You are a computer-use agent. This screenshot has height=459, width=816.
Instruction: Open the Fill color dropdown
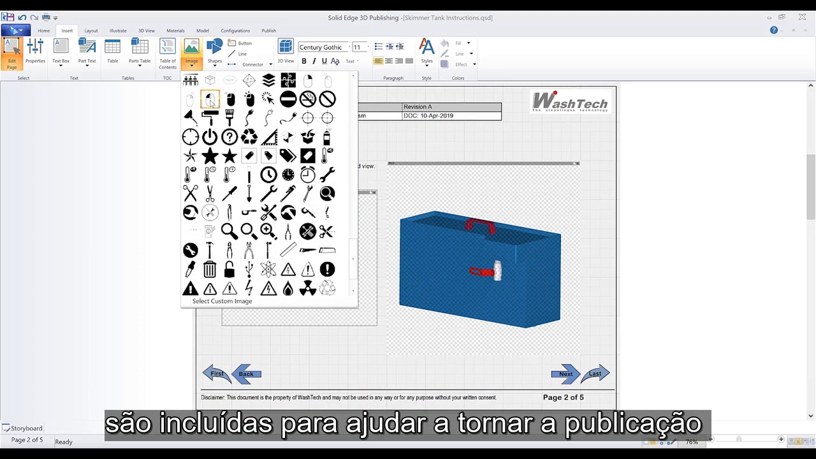[x=469, y=43]
